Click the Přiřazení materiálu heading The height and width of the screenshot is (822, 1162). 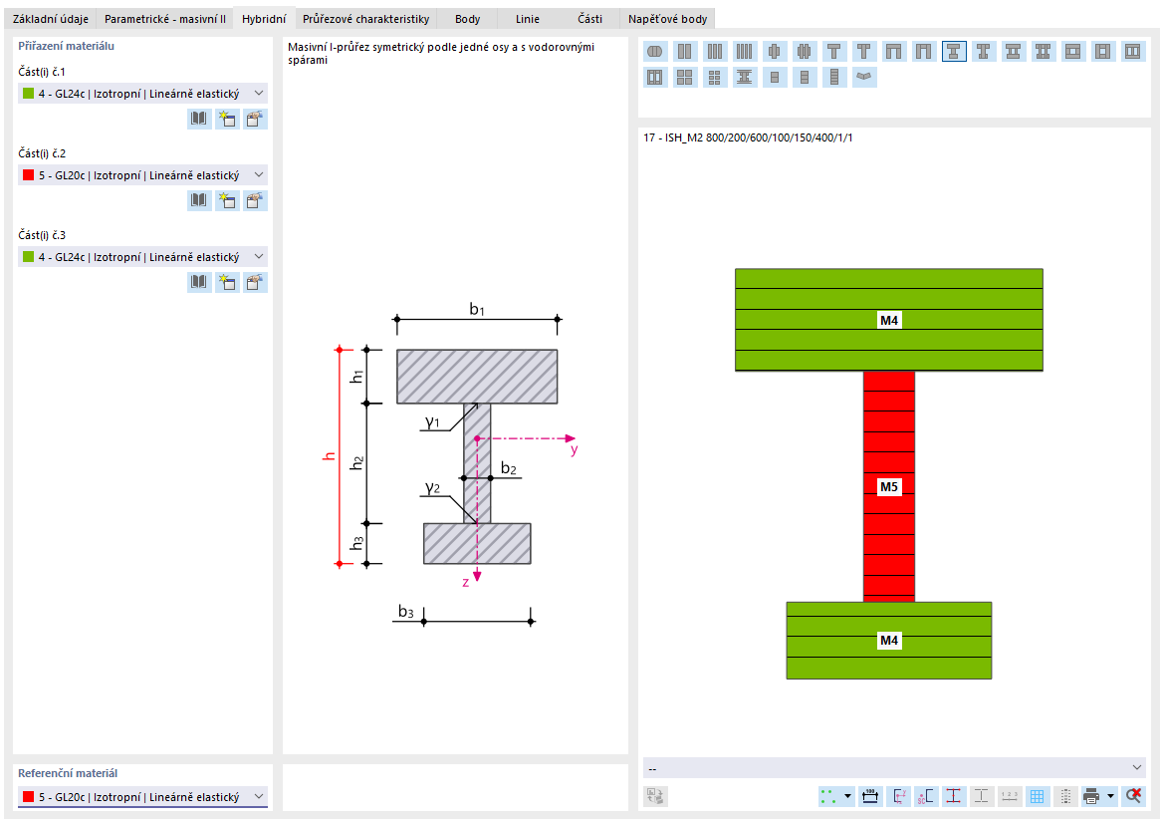click(x=66, y=46)
